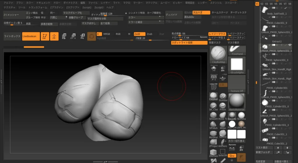This screenshot has width=298, height=163.
Task: Pick the Pinch brush icon
Action: (223, 106)
